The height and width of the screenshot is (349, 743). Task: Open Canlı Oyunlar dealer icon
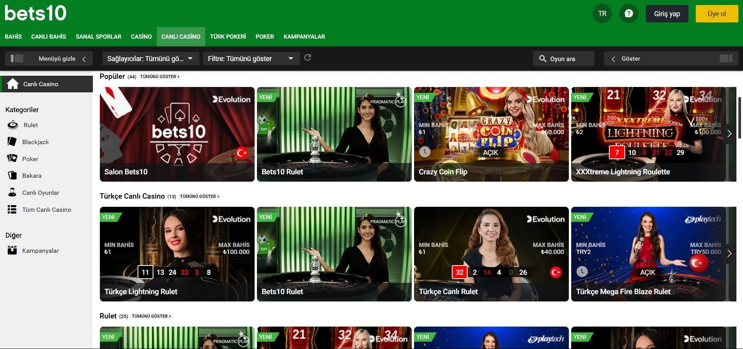(x=12, y=192)
